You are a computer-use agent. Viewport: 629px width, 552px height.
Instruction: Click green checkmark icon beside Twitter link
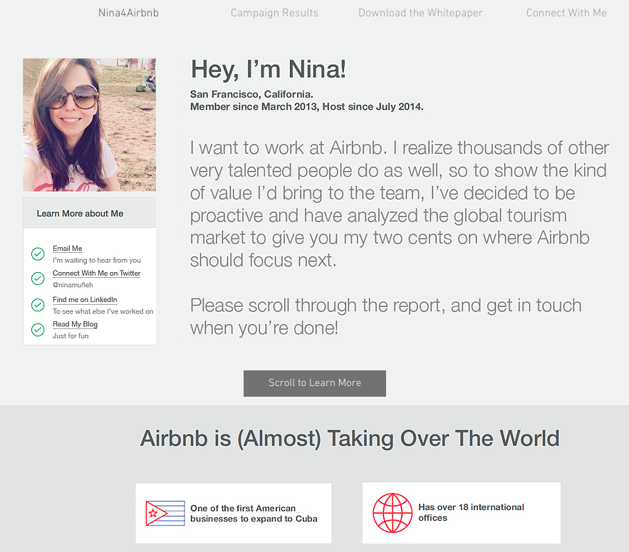pyautogui.click(x=38, y=278)
